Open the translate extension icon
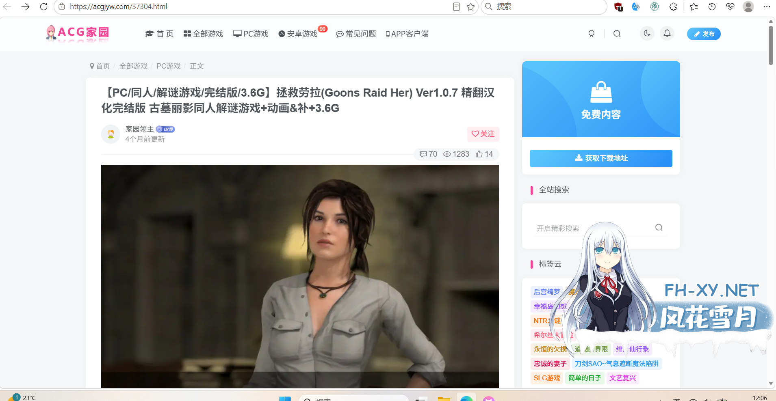776x401 pixels. pos(636,6)
